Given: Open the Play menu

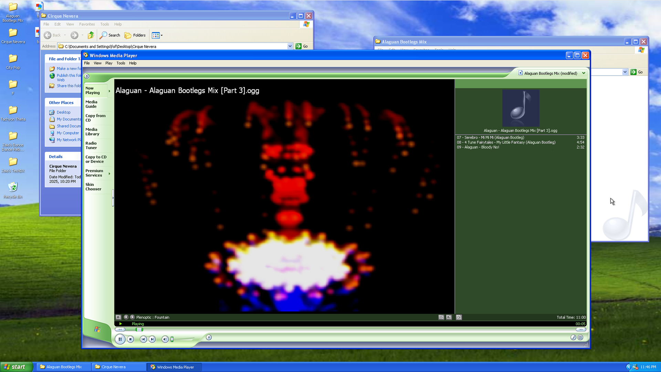Looking at the screenshot, I should click(109, 63).
